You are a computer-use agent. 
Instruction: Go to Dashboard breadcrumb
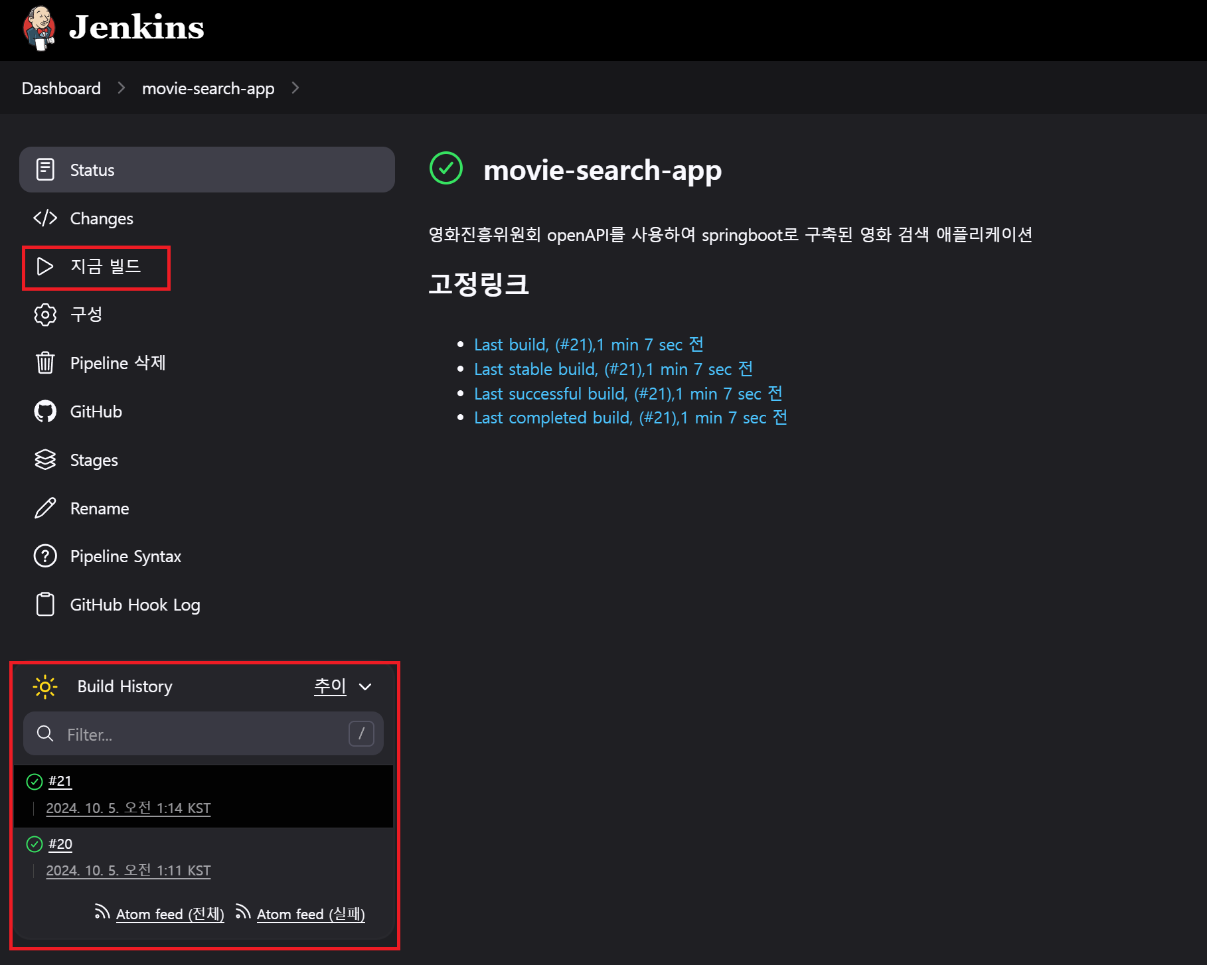click(61, 88)
